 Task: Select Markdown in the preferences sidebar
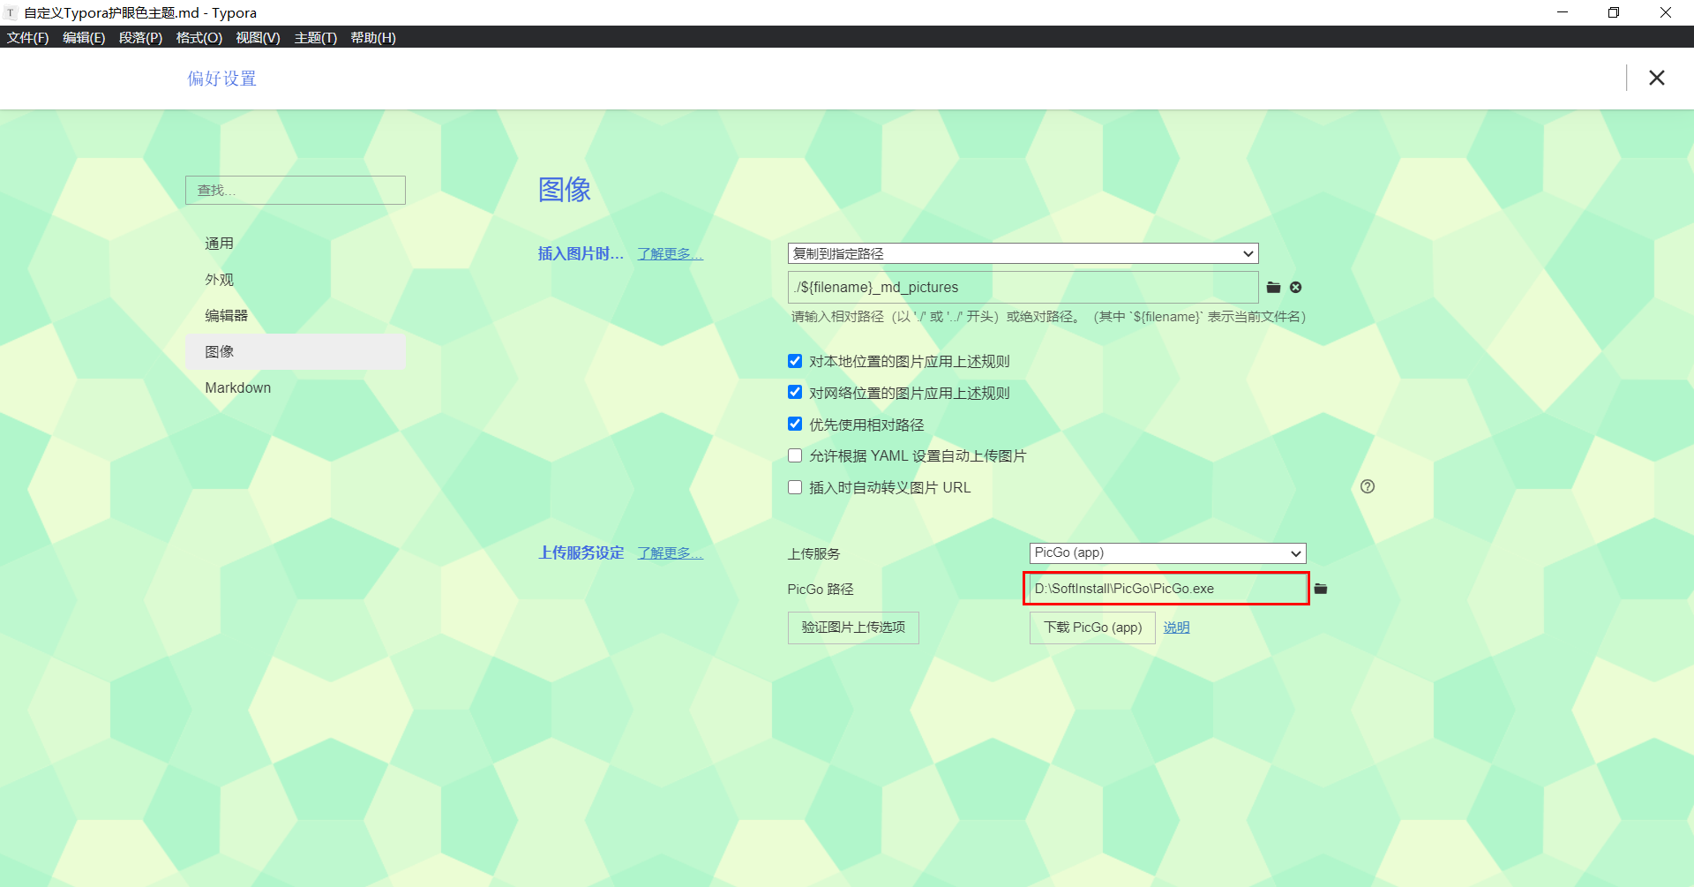pyautogui.click(x=296, y=387)
